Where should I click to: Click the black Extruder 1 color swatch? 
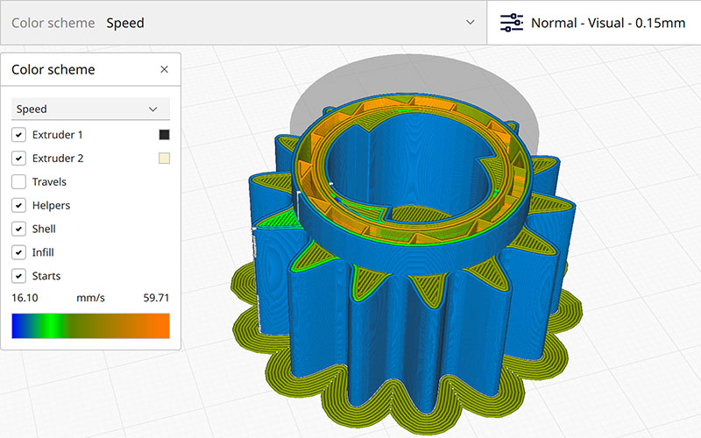coord(164,135)
